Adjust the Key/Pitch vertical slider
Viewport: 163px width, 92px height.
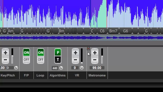point(12,56)
